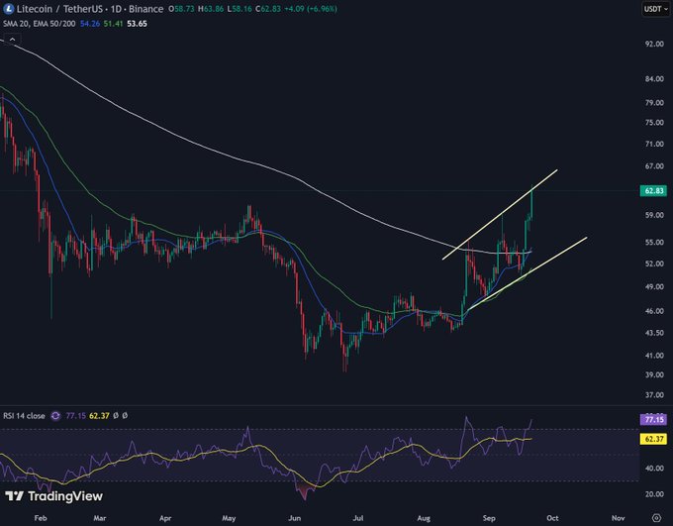Image resolution: width=673 pixels, height=526 pixels.
Task: Click the 20.00 RSI axis label
Action: [x=654, y=494]
